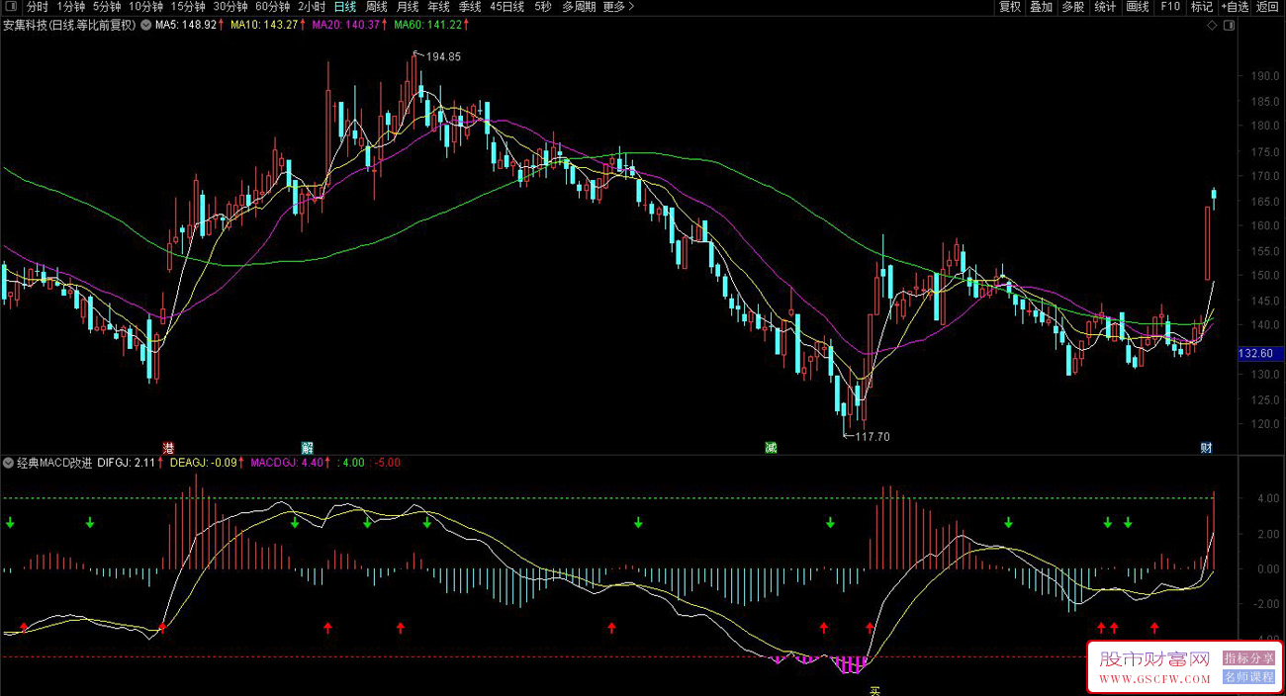
Task: Open the 画线 drawing tools
Action: [x=1138, y=7]
